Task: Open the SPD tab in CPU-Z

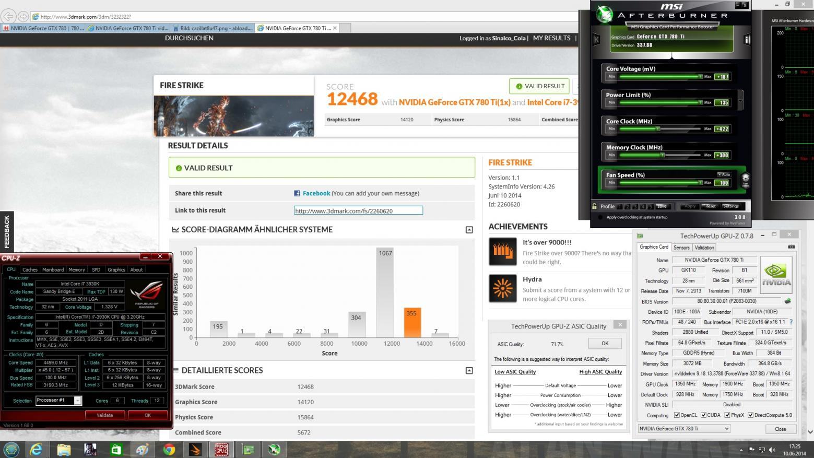Action: pos(96,270)
